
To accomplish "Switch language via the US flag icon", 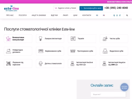I will coord(104,15).
